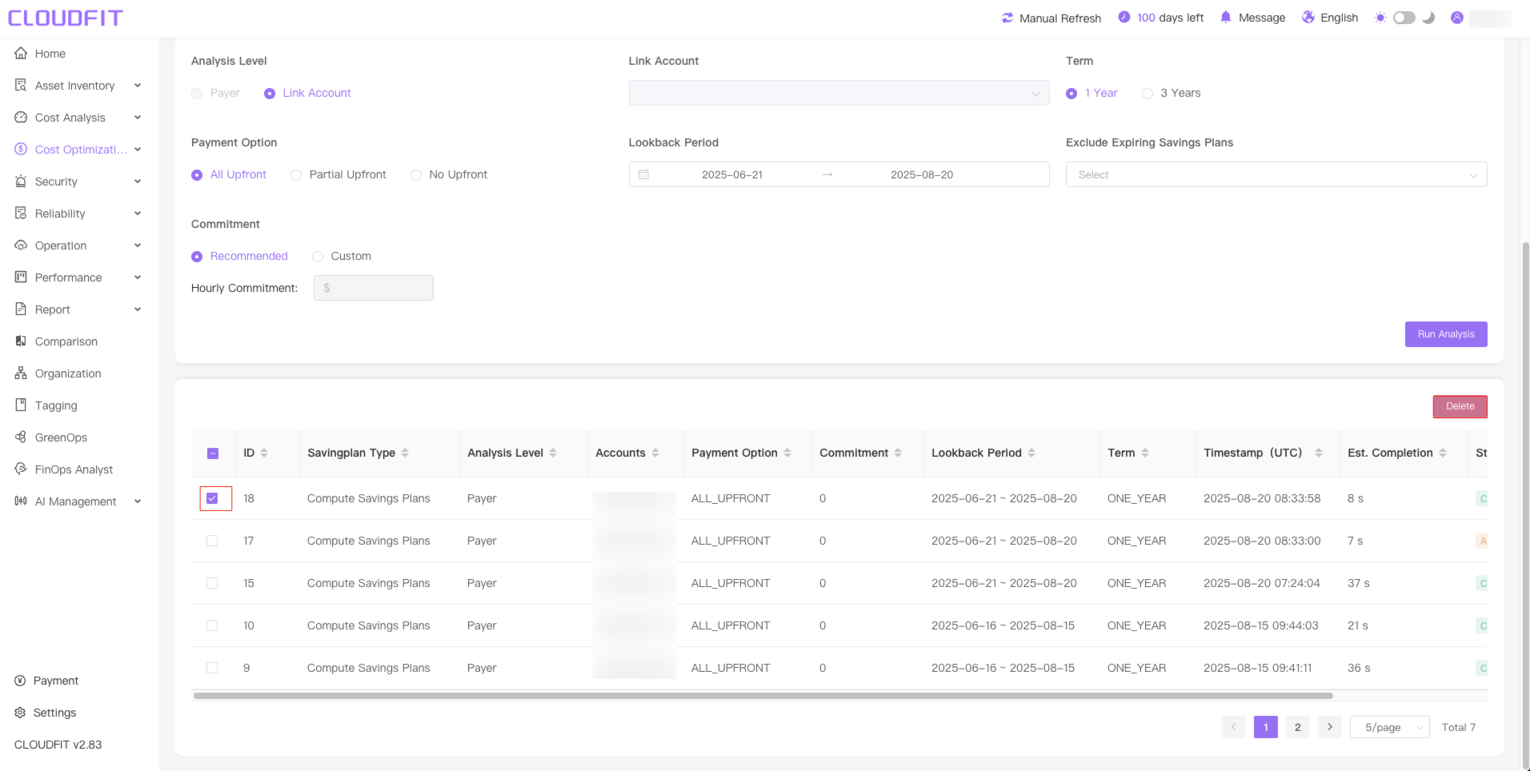Expand the Asset Inventory menu chevron
The image size is (1530, 771).
(138, 86)
